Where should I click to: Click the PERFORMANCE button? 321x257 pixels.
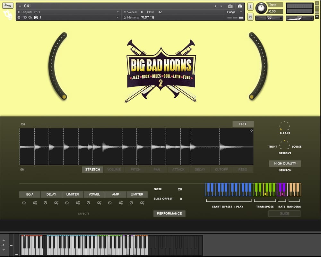[x=169, y=214]
